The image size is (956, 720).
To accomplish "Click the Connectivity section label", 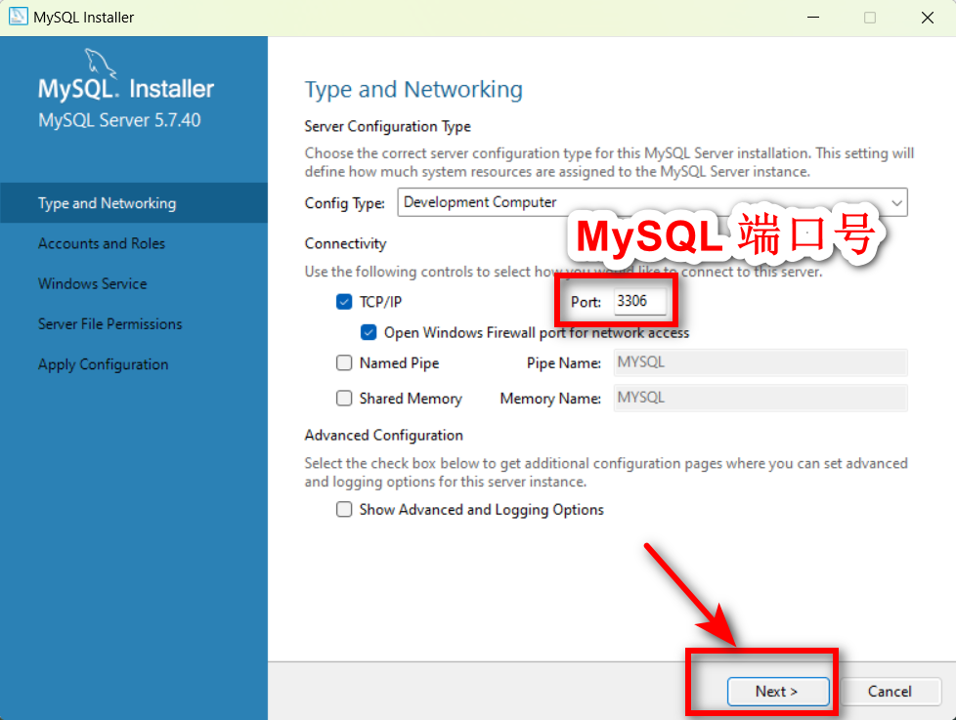I will (346, 243).
